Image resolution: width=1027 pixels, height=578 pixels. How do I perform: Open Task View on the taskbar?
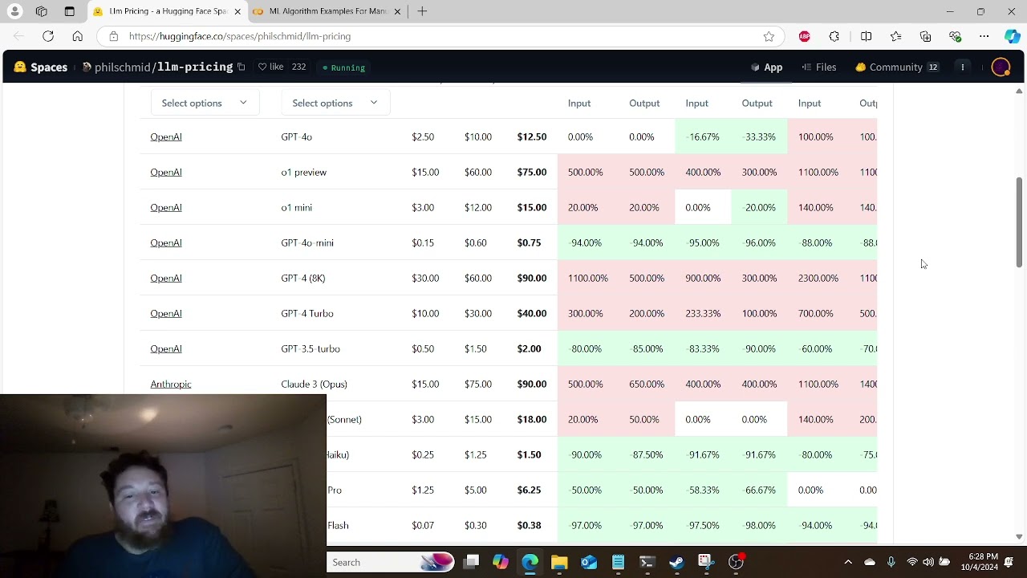(x=471, y=562)
